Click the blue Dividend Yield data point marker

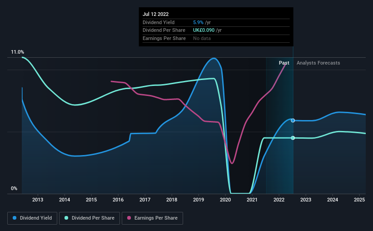(x=293, y=121)
